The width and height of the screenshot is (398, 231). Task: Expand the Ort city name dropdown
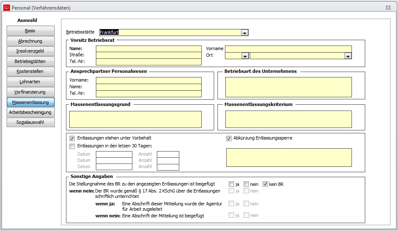[x=348, y=56]
